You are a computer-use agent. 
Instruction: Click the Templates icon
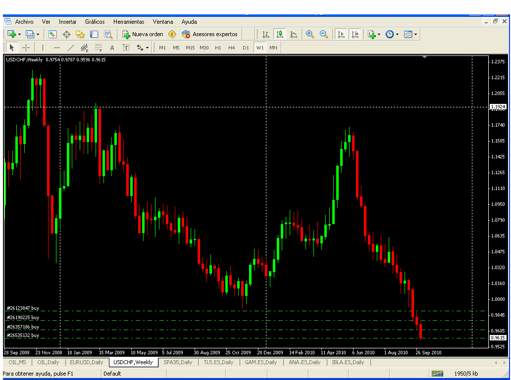408,34
